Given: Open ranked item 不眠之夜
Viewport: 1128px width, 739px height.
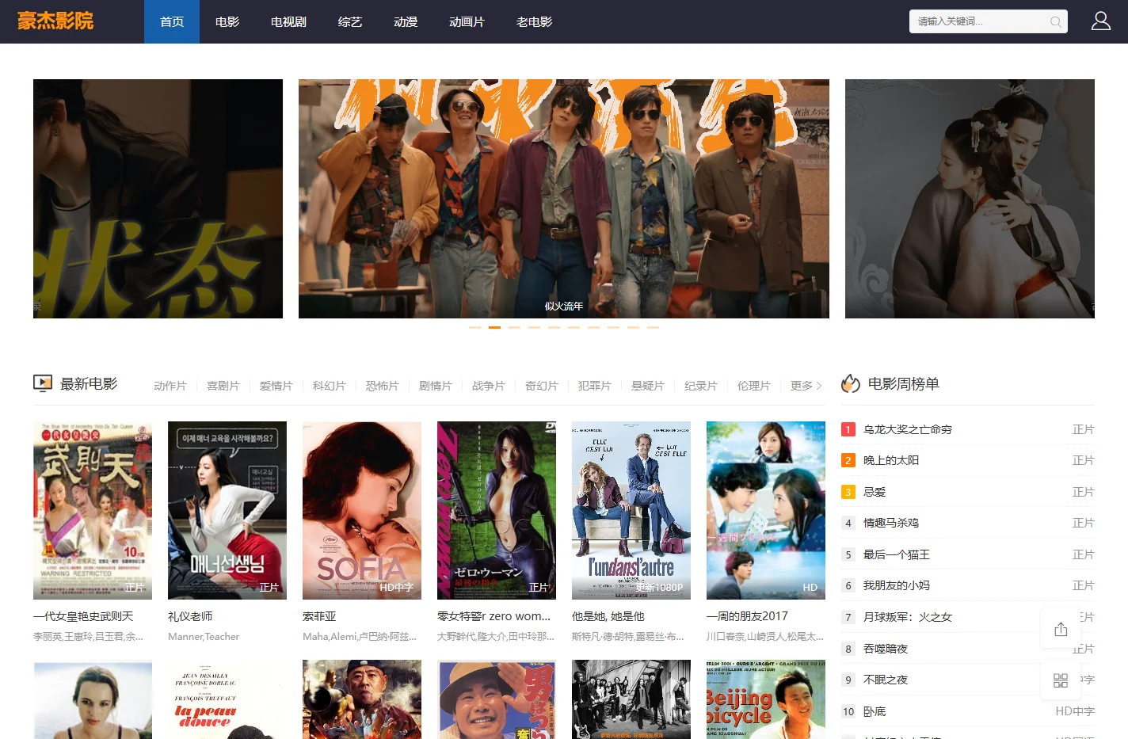Looking at the screenshot, I should click(x=886, y=680).
